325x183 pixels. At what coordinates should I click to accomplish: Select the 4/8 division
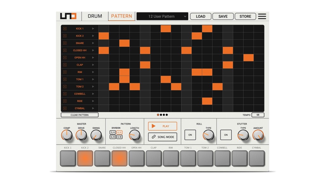(x=119, y=137)
